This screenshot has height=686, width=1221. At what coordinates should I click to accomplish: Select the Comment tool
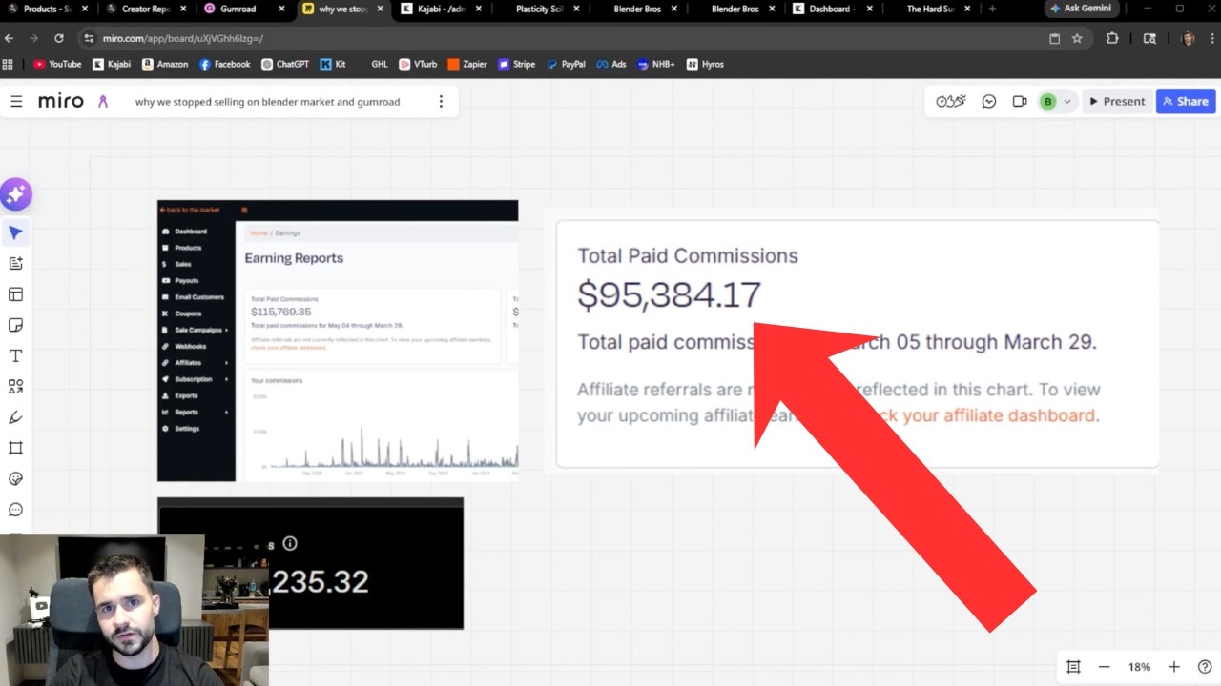15,510
